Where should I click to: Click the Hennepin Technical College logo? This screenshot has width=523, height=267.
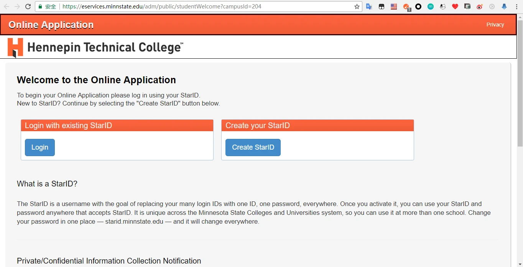(95, 47)
